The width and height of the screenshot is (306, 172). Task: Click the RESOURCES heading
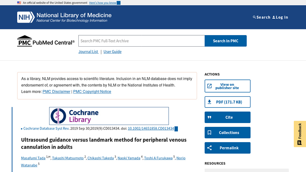click(x=215, y=164)
